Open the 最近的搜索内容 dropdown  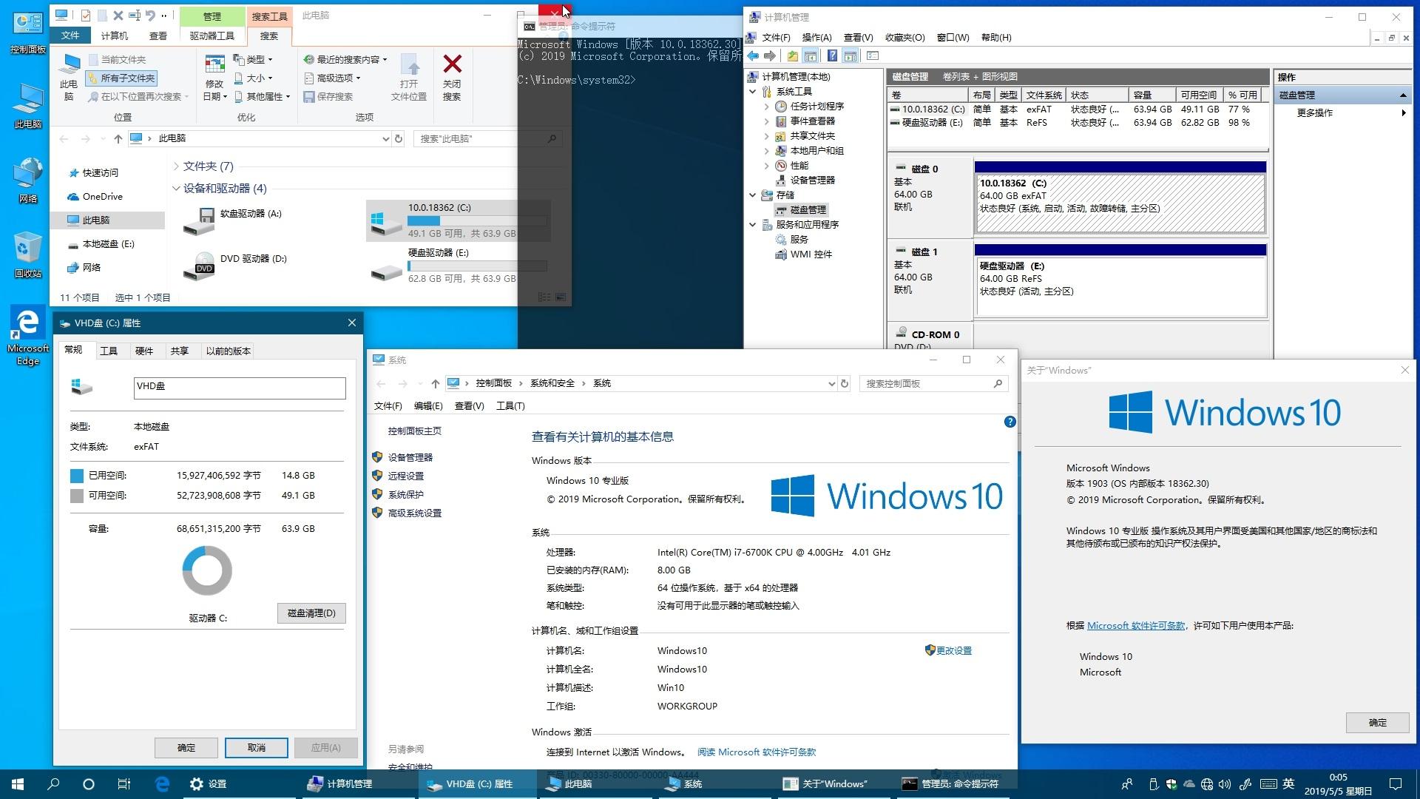click(345, 59)
